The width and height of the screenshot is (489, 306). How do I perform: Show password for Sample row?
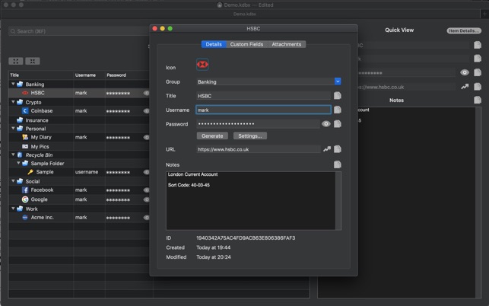pos(146,172)
